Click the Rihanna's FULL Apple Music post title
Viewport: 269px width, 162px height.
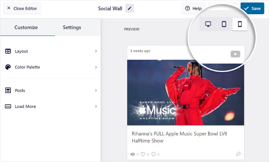pyautogui.click(x=179, y=137)
